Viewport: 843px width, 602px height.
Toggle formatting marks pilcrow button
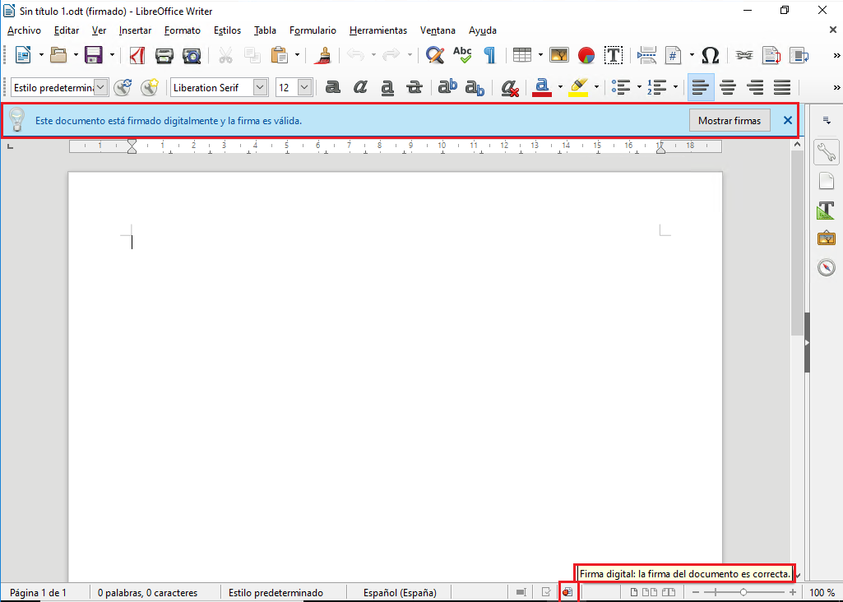(x=489, y=55)
